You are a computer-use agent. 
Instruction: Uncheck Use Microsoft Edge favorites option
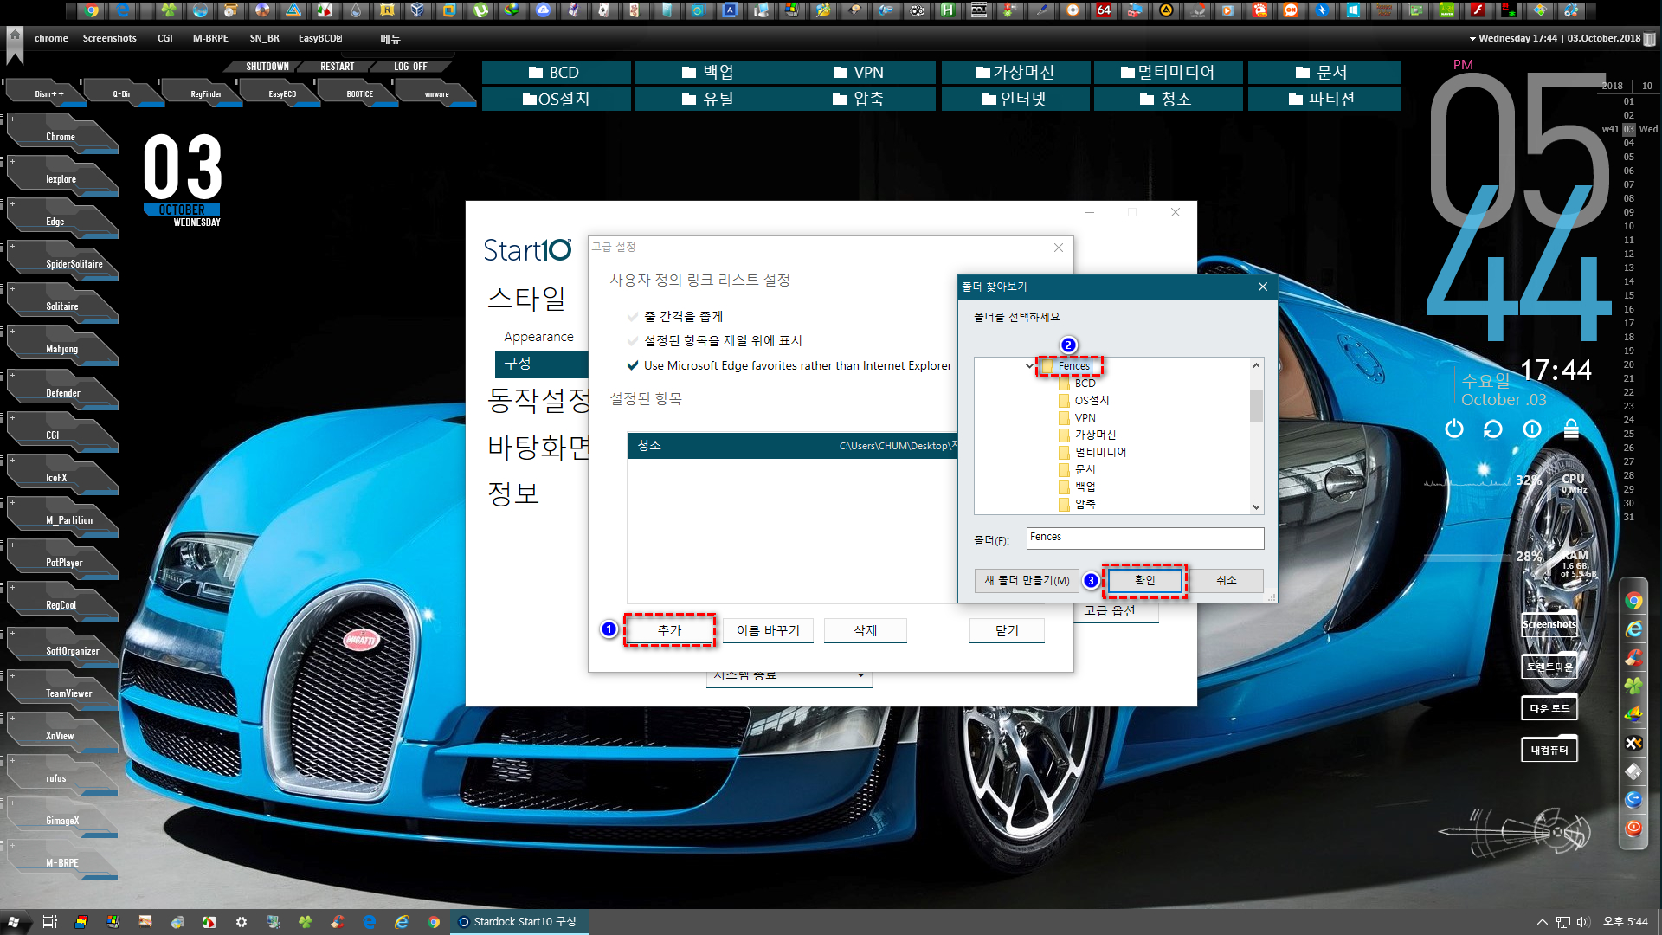633,365
